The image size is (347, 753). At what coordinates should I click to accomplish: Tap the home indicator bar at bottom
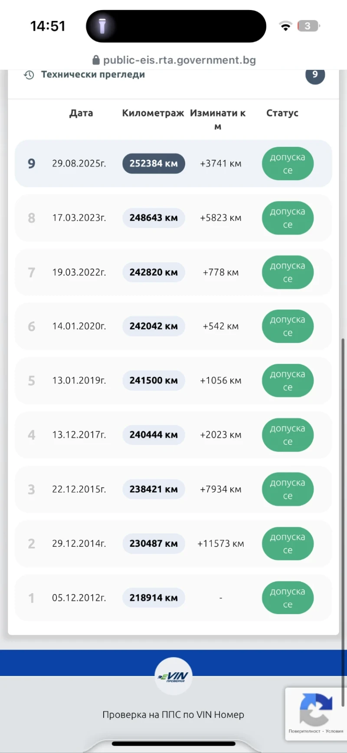click(x=173, y=744)
